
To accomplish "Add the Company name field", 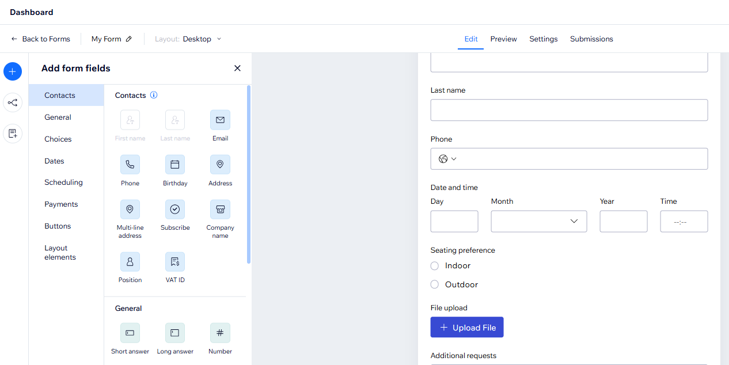I will (x=220, y=210).
